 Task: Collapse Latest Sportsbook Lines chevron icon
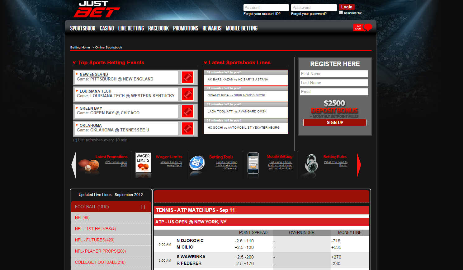pos(206,62)
